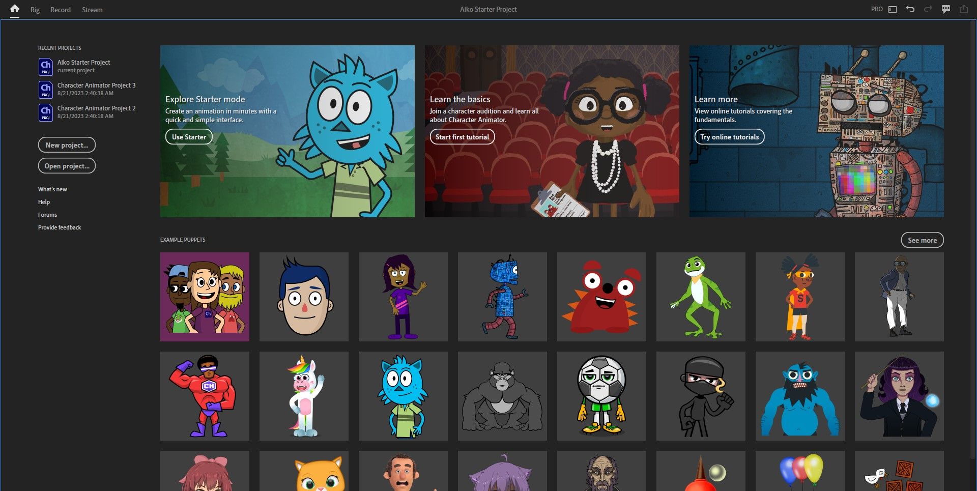Open the Forums link
This screenshot has height=491, width=977.
[x=47, y=215]
